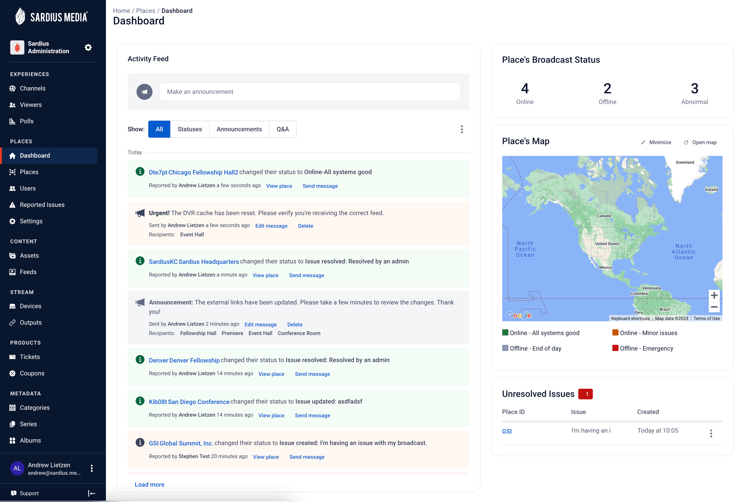Open Devices under the Stream section

31,306
